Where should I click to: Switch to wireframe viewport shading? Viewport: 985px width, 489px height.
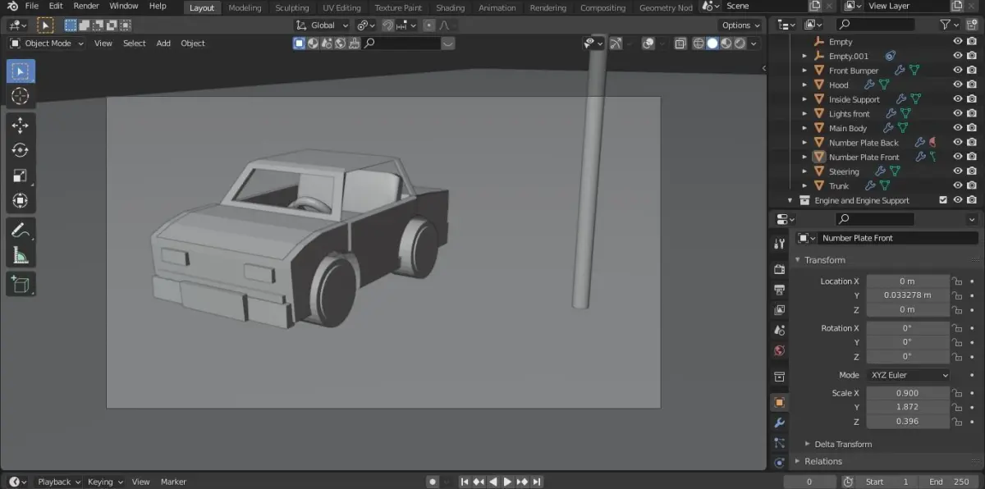(699, 43)
